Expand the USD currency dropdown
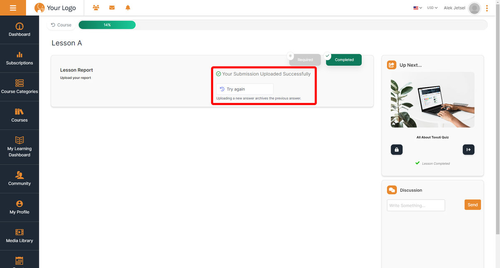Viewport: 500px width, 268px height. coord(432,8)
